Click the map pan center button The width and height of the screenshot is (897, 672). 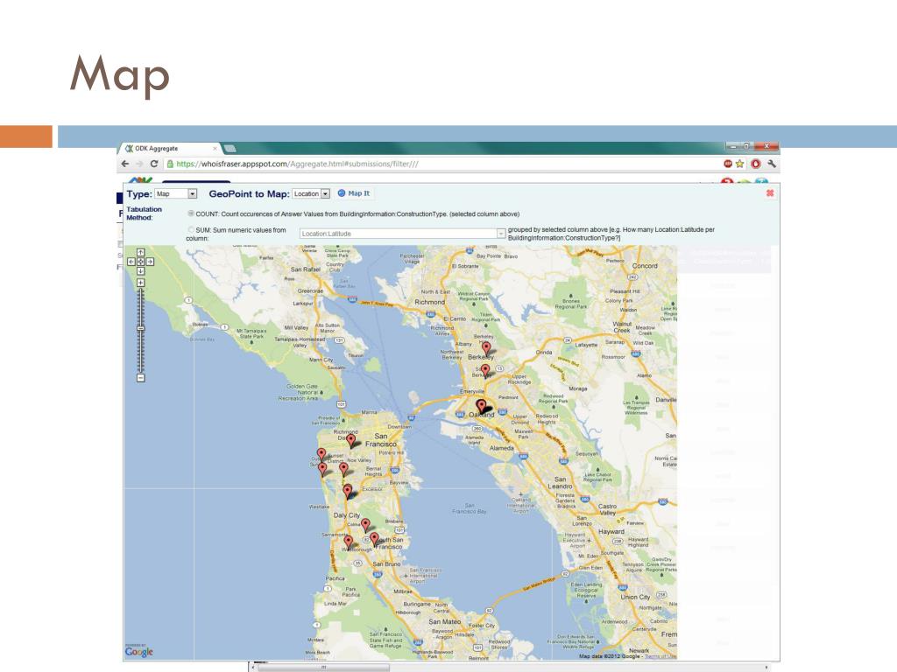[x=141, y=262]
